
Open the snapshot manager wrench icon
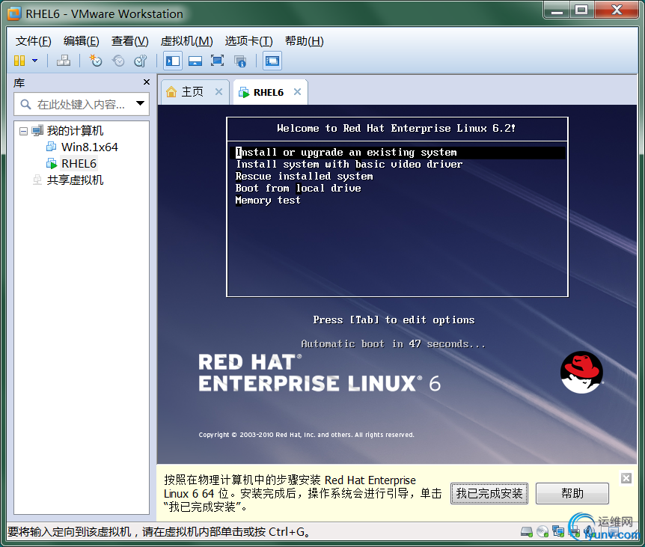[x=141, y=61]
